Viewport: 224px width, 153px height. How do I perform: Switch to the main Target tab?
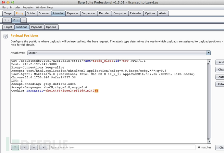coord(8,13)
